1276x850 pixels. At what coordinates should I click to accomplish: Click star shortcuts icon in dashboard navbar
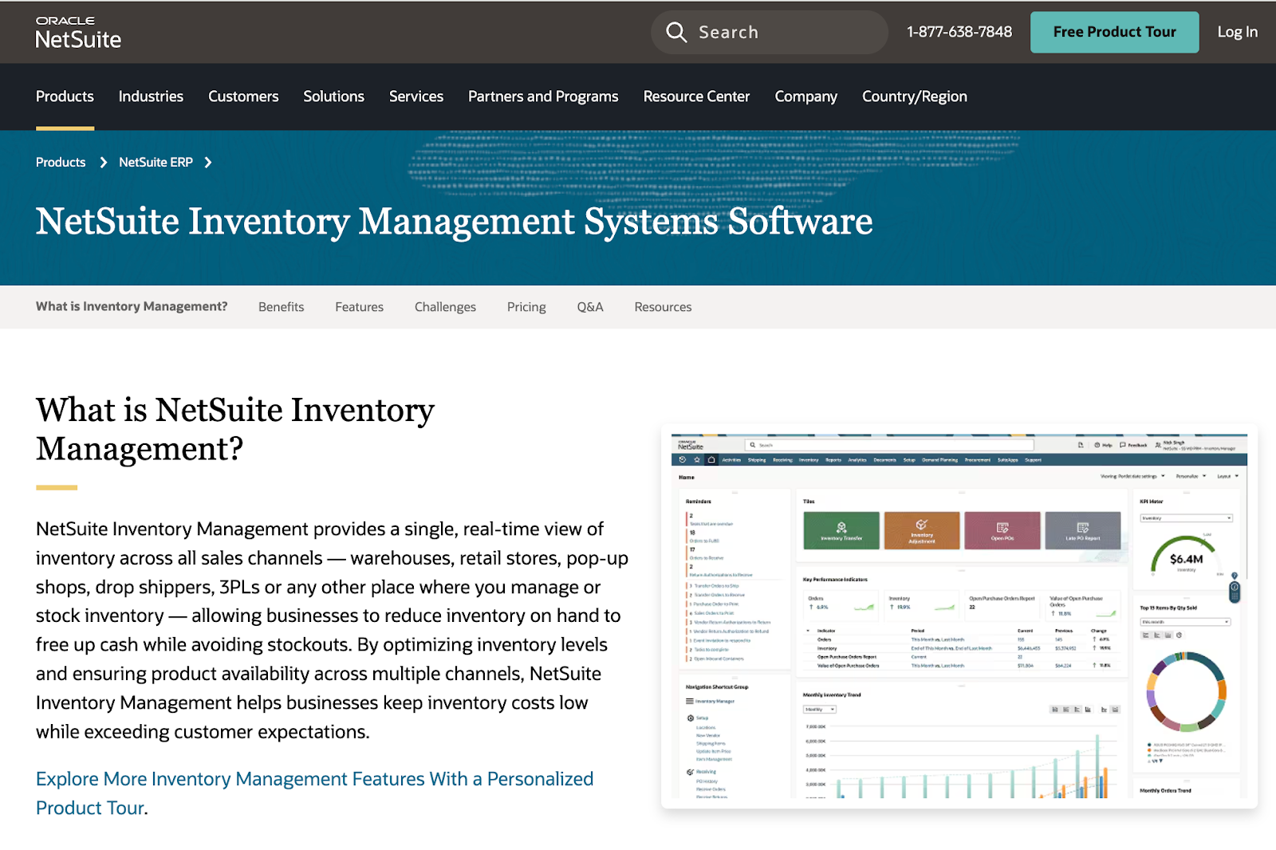[x=697, y=459]
